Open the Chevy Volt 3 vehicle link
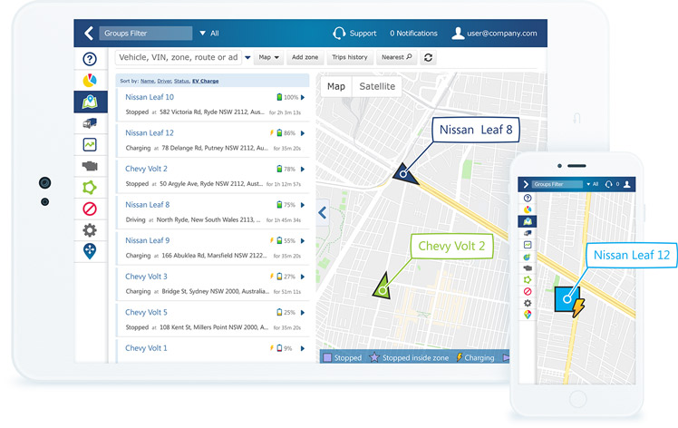 [x=146, y=277]
